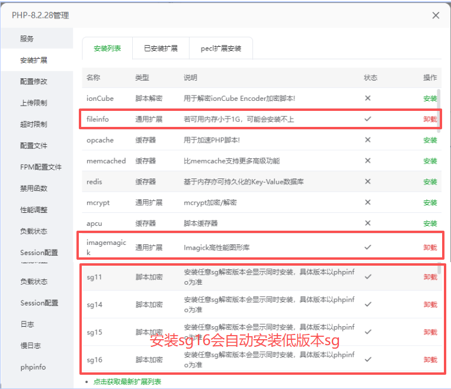Open phpinfo in the sidebar

pos(33,368)
